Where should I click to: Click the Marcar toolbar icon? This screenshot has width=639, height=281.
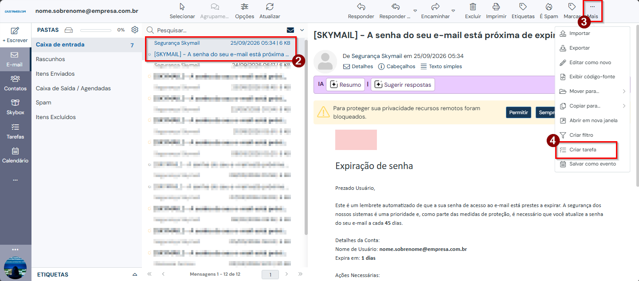tap(572, 7)
